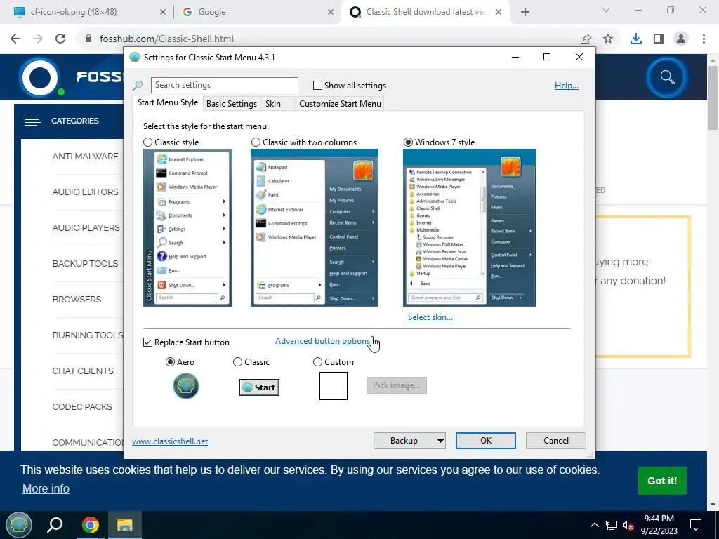719x539 pixels.
Task: Open the Chrome tab search chevron
Action: (x=606, y=10)
